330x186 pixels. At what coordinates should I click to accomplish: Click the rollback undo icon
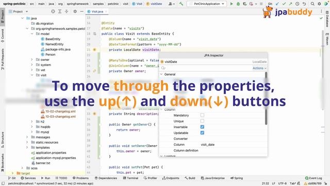pos(304,4)
